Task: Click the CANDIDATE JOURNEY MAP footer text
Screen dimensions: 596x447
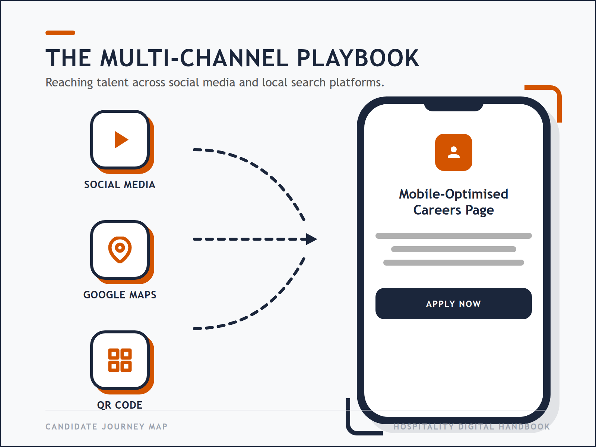Action: coord(106,427)
